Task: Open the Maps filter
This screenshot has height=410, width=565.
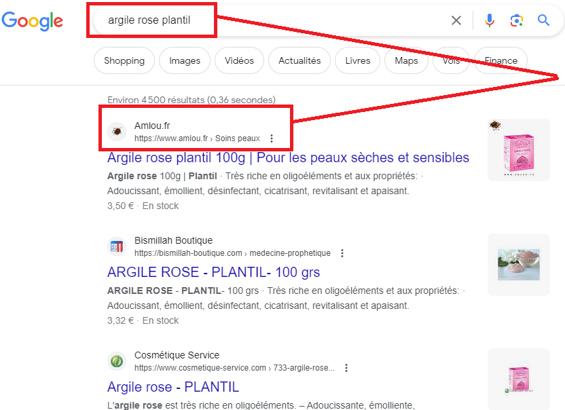Action: (406, 60)
